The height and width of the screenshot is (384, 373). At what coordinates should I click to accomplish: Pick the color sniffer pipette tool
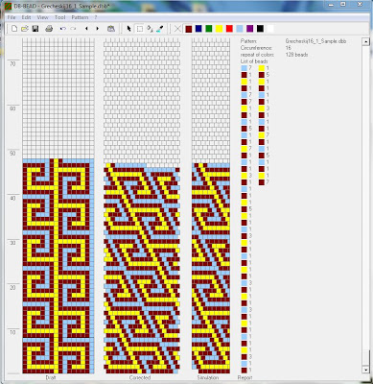pos(160,29)
